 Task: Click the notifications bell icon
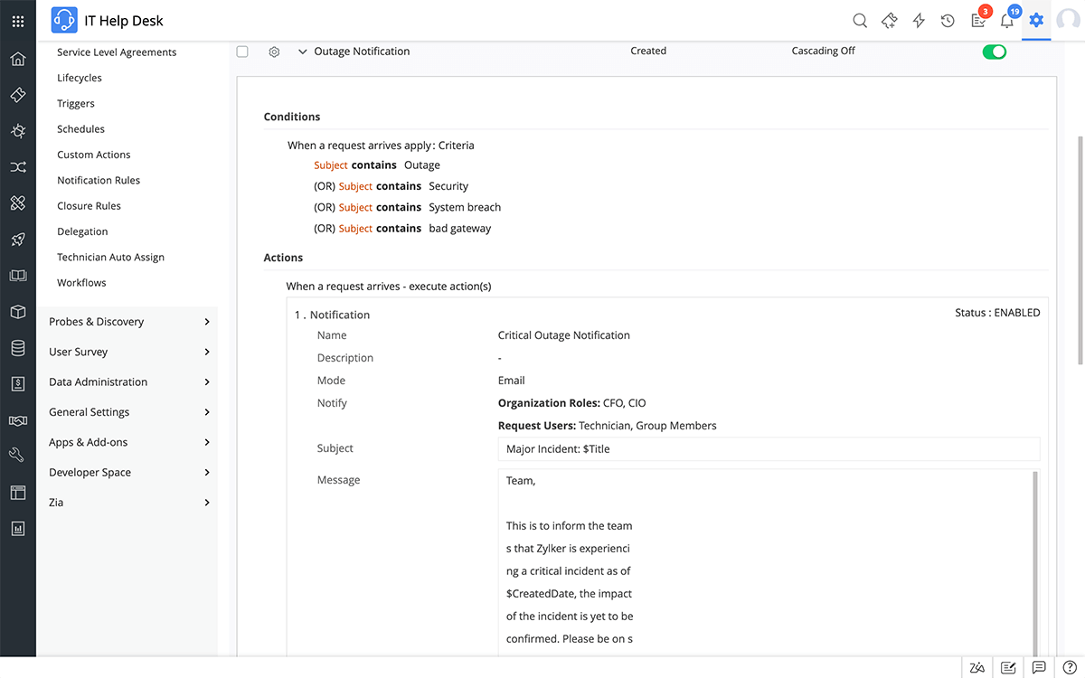pos(1006,21)
